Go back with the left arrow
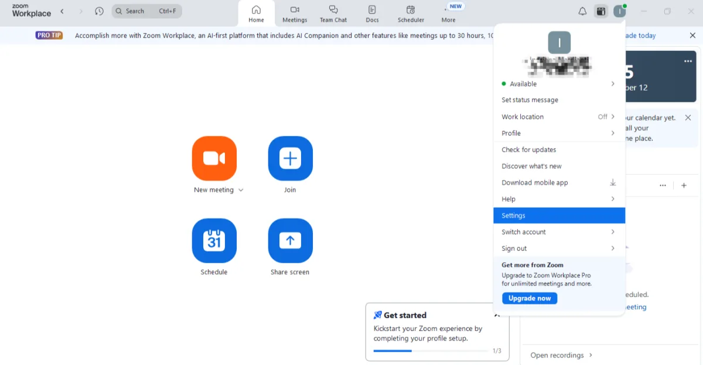Image resolution: width=703 pixels, height=365 pixels. click(x=62, y=11)
